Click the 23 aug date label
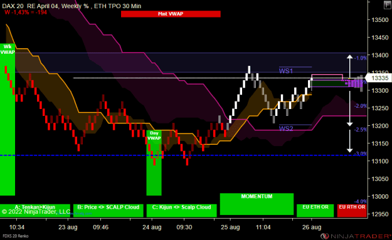Image resolution: width=392 pixels, height=240 pixels. point(68,227)
